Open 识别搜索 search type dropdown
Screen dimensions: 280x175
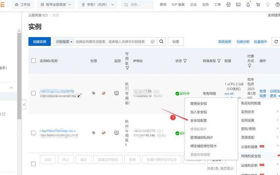64,42
